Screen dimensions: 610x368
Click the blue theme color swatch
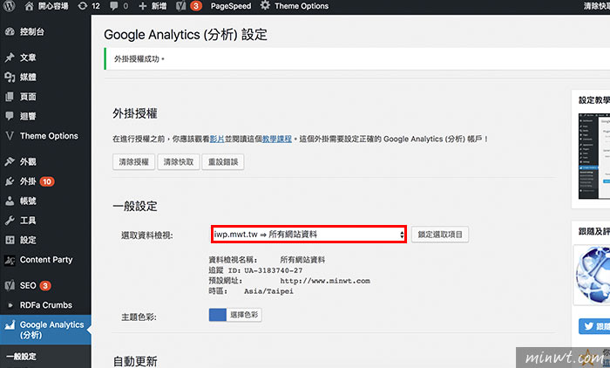[x=218, y=315]
